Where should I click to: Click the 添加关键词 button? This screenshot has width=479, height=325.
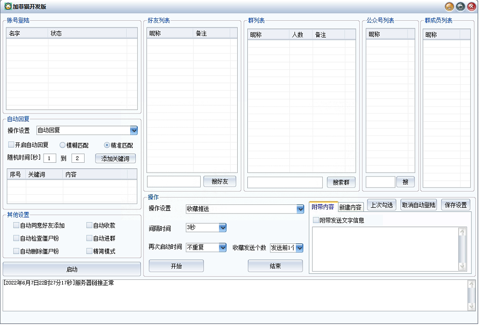tap(116, 158)
